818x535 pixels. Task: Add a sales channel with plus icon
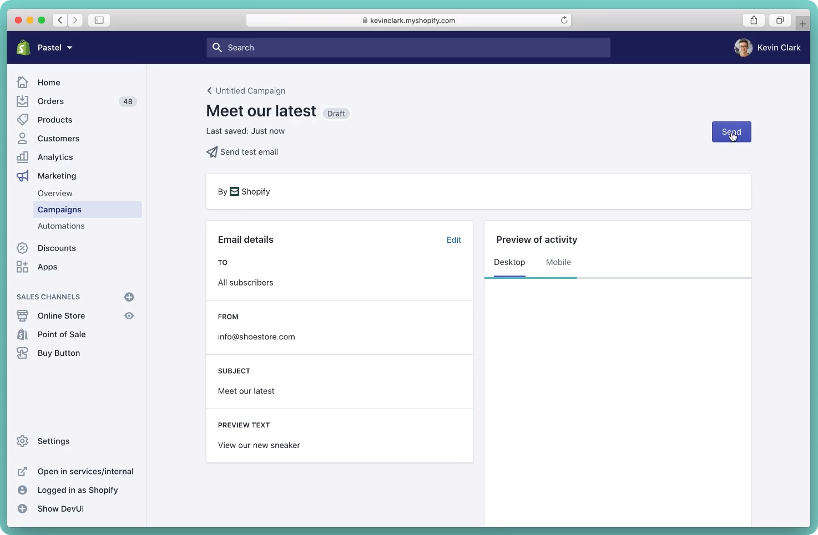[x=129, y=297]
